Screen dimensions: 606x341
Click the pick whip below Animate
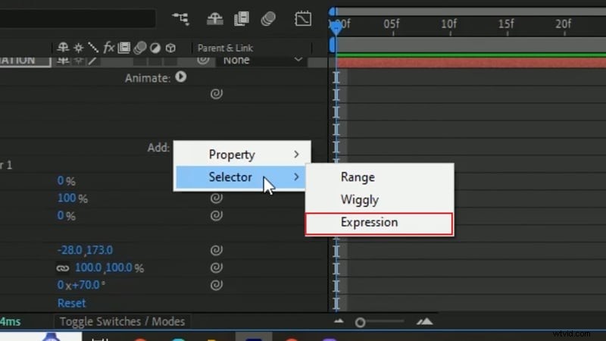coord(217,93)
